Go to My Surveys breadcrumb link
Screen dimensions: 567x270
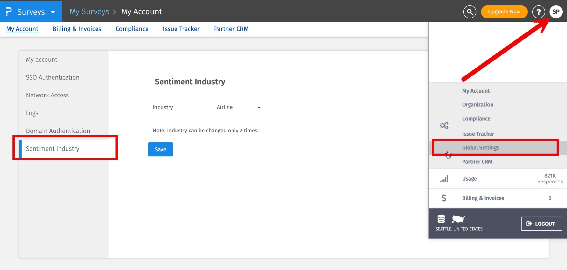[x=89, y=12]
